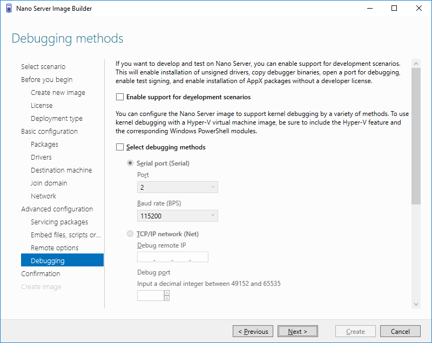This screenshot has width=432, height=343.
Task: Open Create new image step
Action: (58, 92)
